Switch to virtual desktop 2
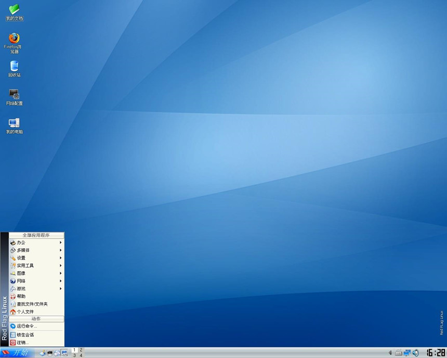Image resolution: width=447 pixels, height=358 pixels. coord(81,350)
